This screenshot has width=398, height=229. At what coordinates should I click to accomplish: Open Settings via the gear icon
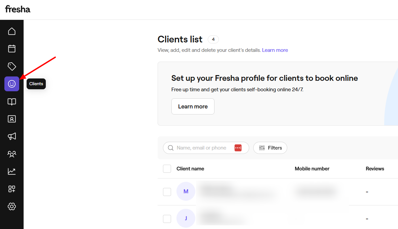(x=12, y=206)
